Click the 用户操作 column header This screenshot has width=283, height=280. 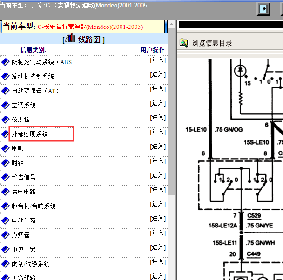pyautogui.click(x=153, y=50)
